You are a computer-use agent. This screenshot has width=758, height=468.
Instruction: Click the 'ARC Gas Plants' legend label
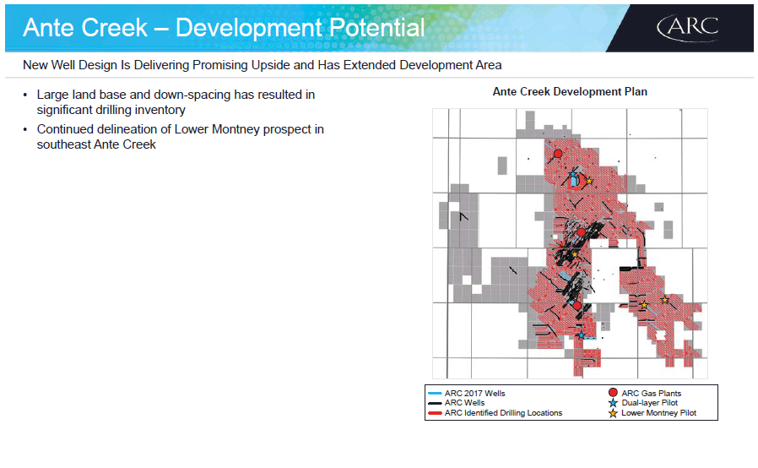[x=651, y=394]
